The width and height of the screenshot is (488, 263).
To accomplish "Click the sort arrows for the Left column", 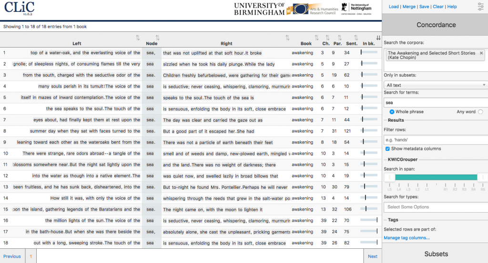I will pos(138,38).
